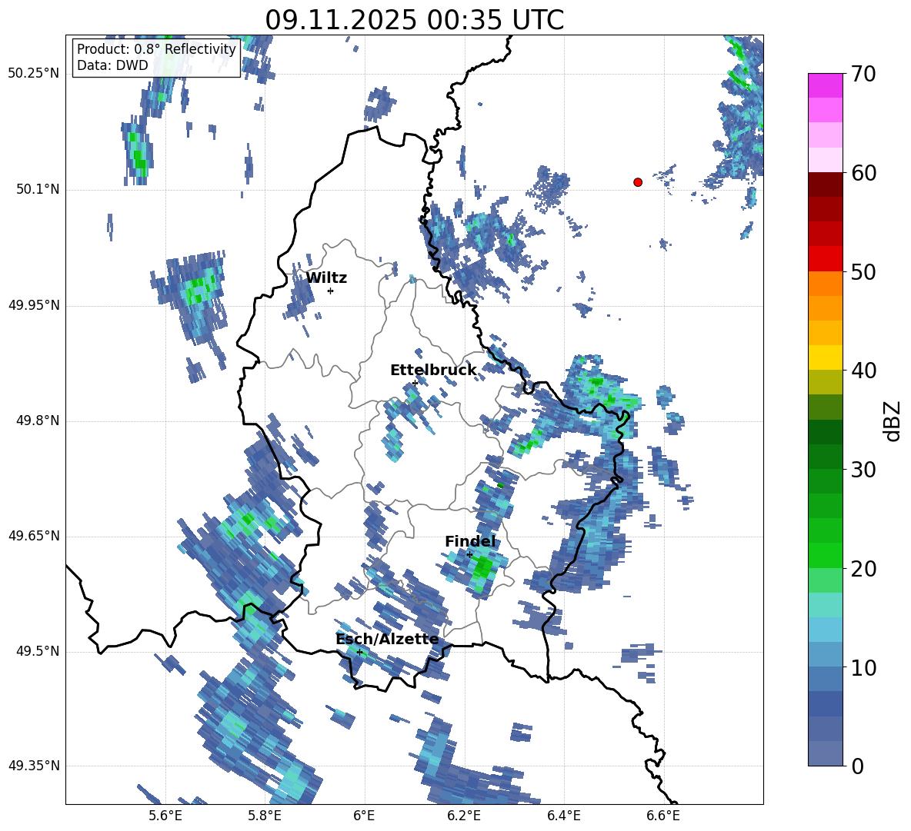The image size is (911, 831).
Task: Click 'Product: 0.8° Reflectivity' legend text
Action: 156,48
